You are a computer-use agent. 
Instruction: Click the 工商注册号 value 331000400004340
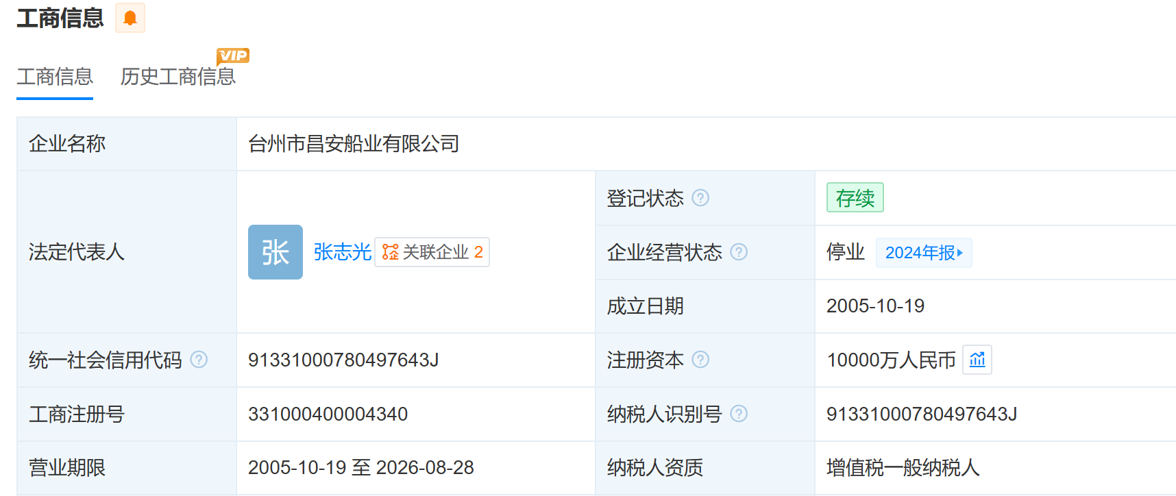(x=328, y=414)
